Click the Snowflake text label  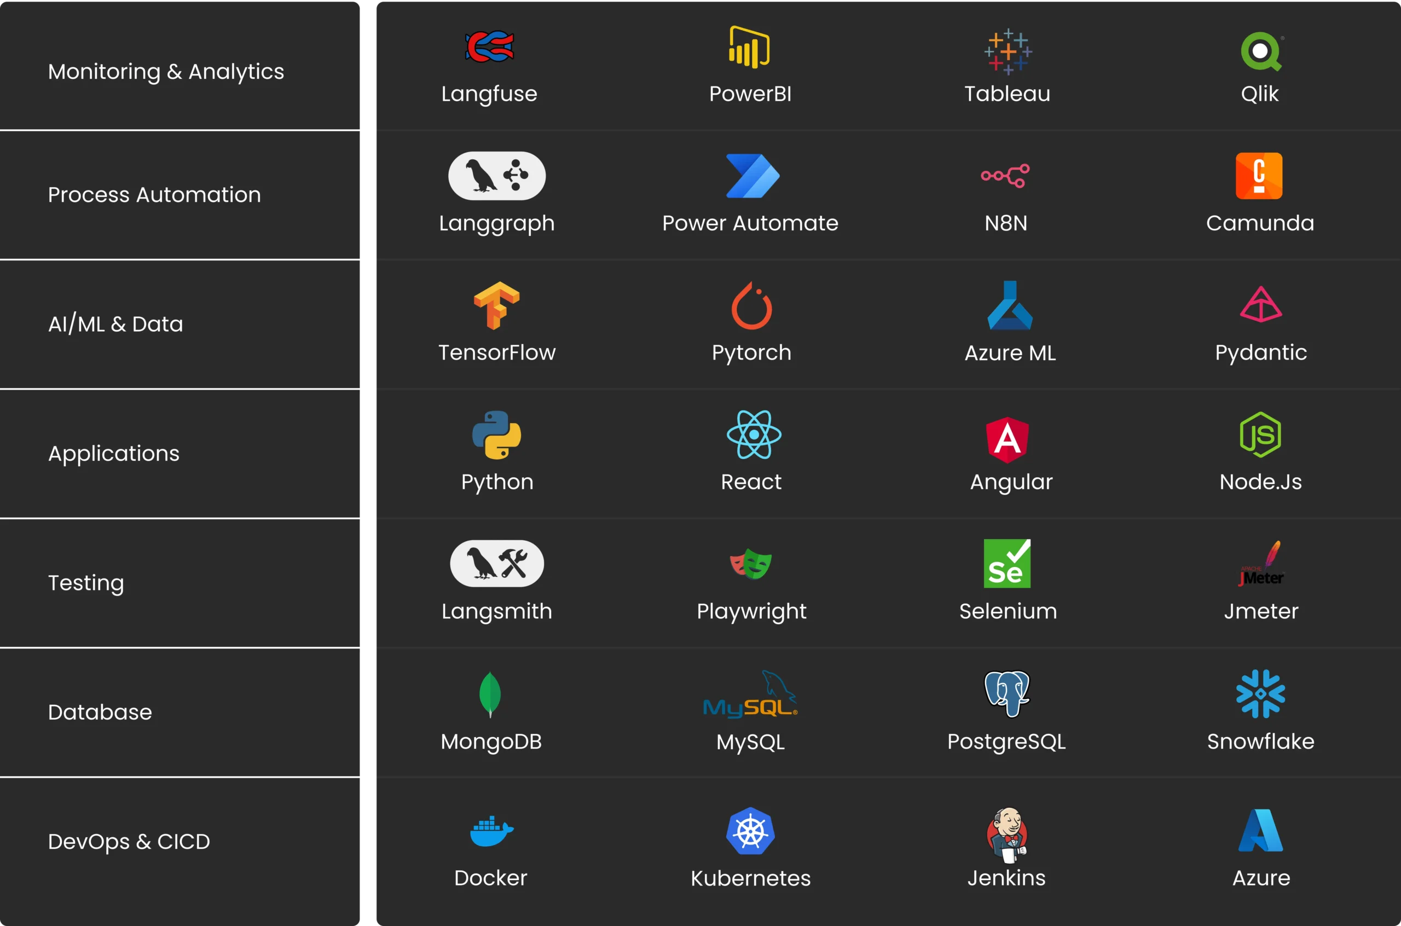point(1260,741)
